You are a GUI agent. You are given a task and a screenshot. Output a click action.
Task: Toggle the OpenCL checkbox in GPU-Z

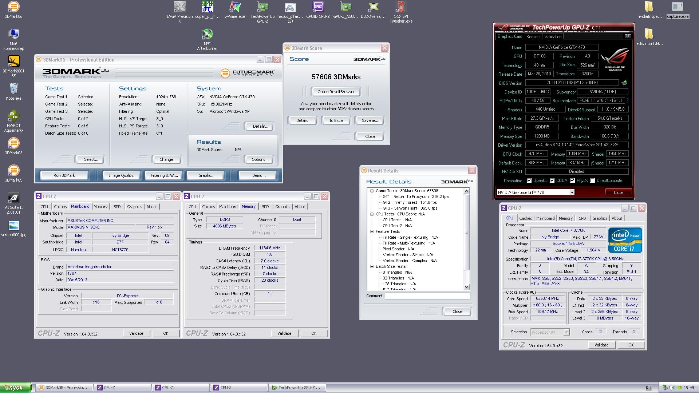[529, 180]
